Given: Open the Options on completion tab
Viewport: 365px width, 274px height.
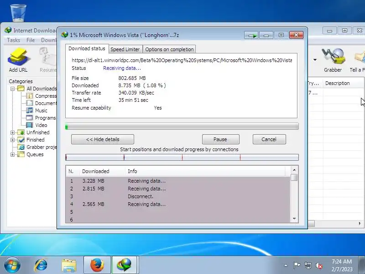Looking at the screenshot, I should point(169,49).
